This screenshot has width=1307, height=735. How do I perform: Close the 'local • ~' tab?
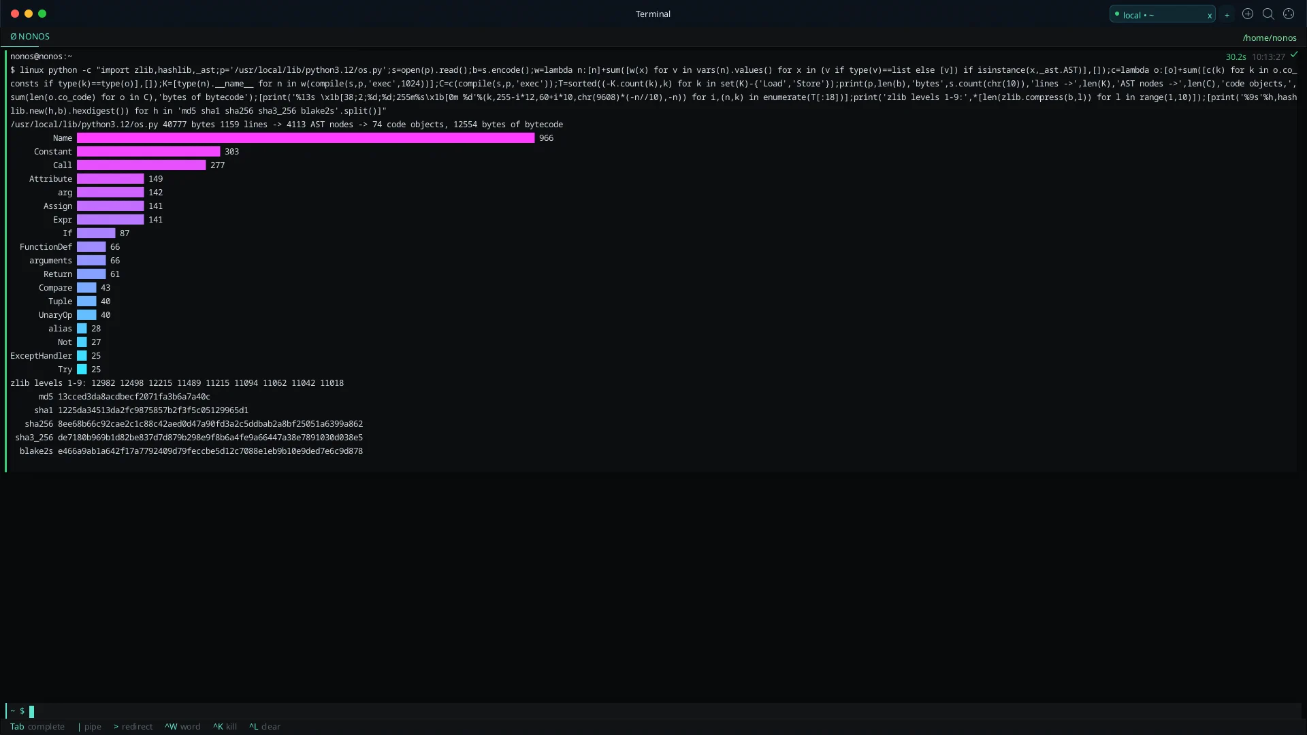(x=1209, y=15)
